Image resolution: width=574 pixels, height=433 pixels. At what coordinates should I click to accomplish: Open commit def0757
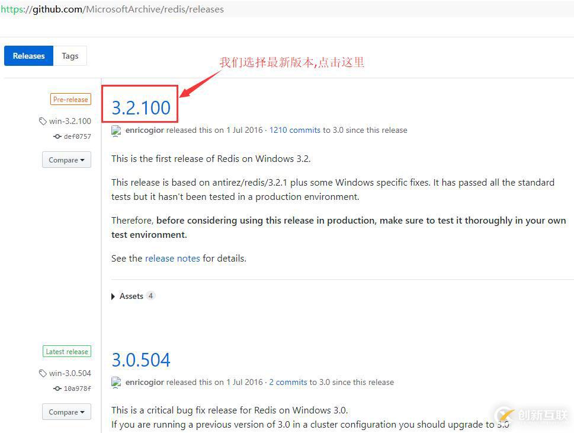click(x=77, y=136)
